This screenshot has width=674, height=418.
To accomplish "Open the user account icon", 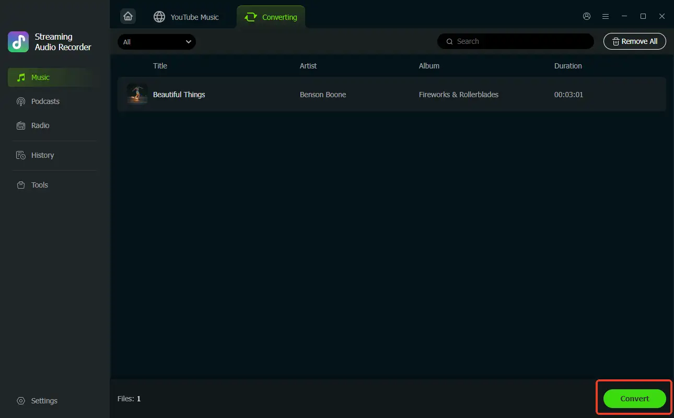I will coord(587,16).
